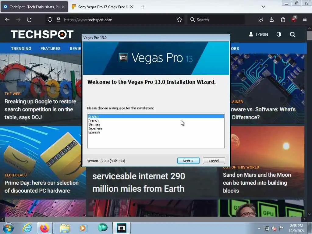Screen dimensions: 312x234
Task: Open the Pocket save icon
Action: click(261, 19)
